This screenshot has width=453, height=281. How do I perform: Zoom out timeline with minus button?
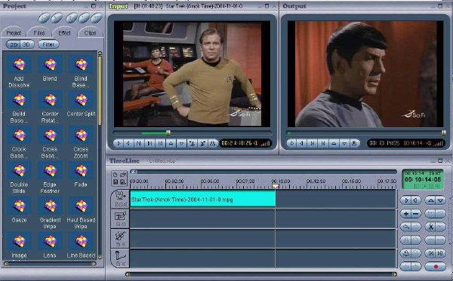pyautogui.click(x=416, y=214)
